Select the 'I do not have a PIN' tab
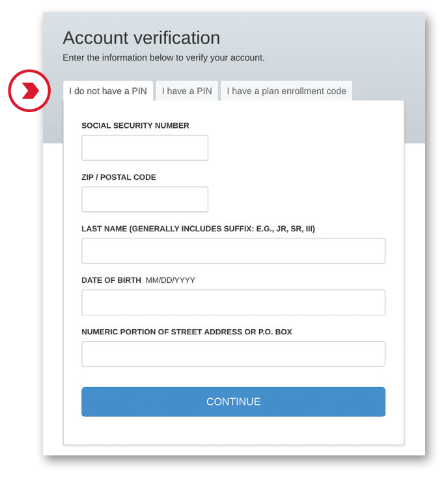This screenshot has width=446, height=479. [108, 91]
